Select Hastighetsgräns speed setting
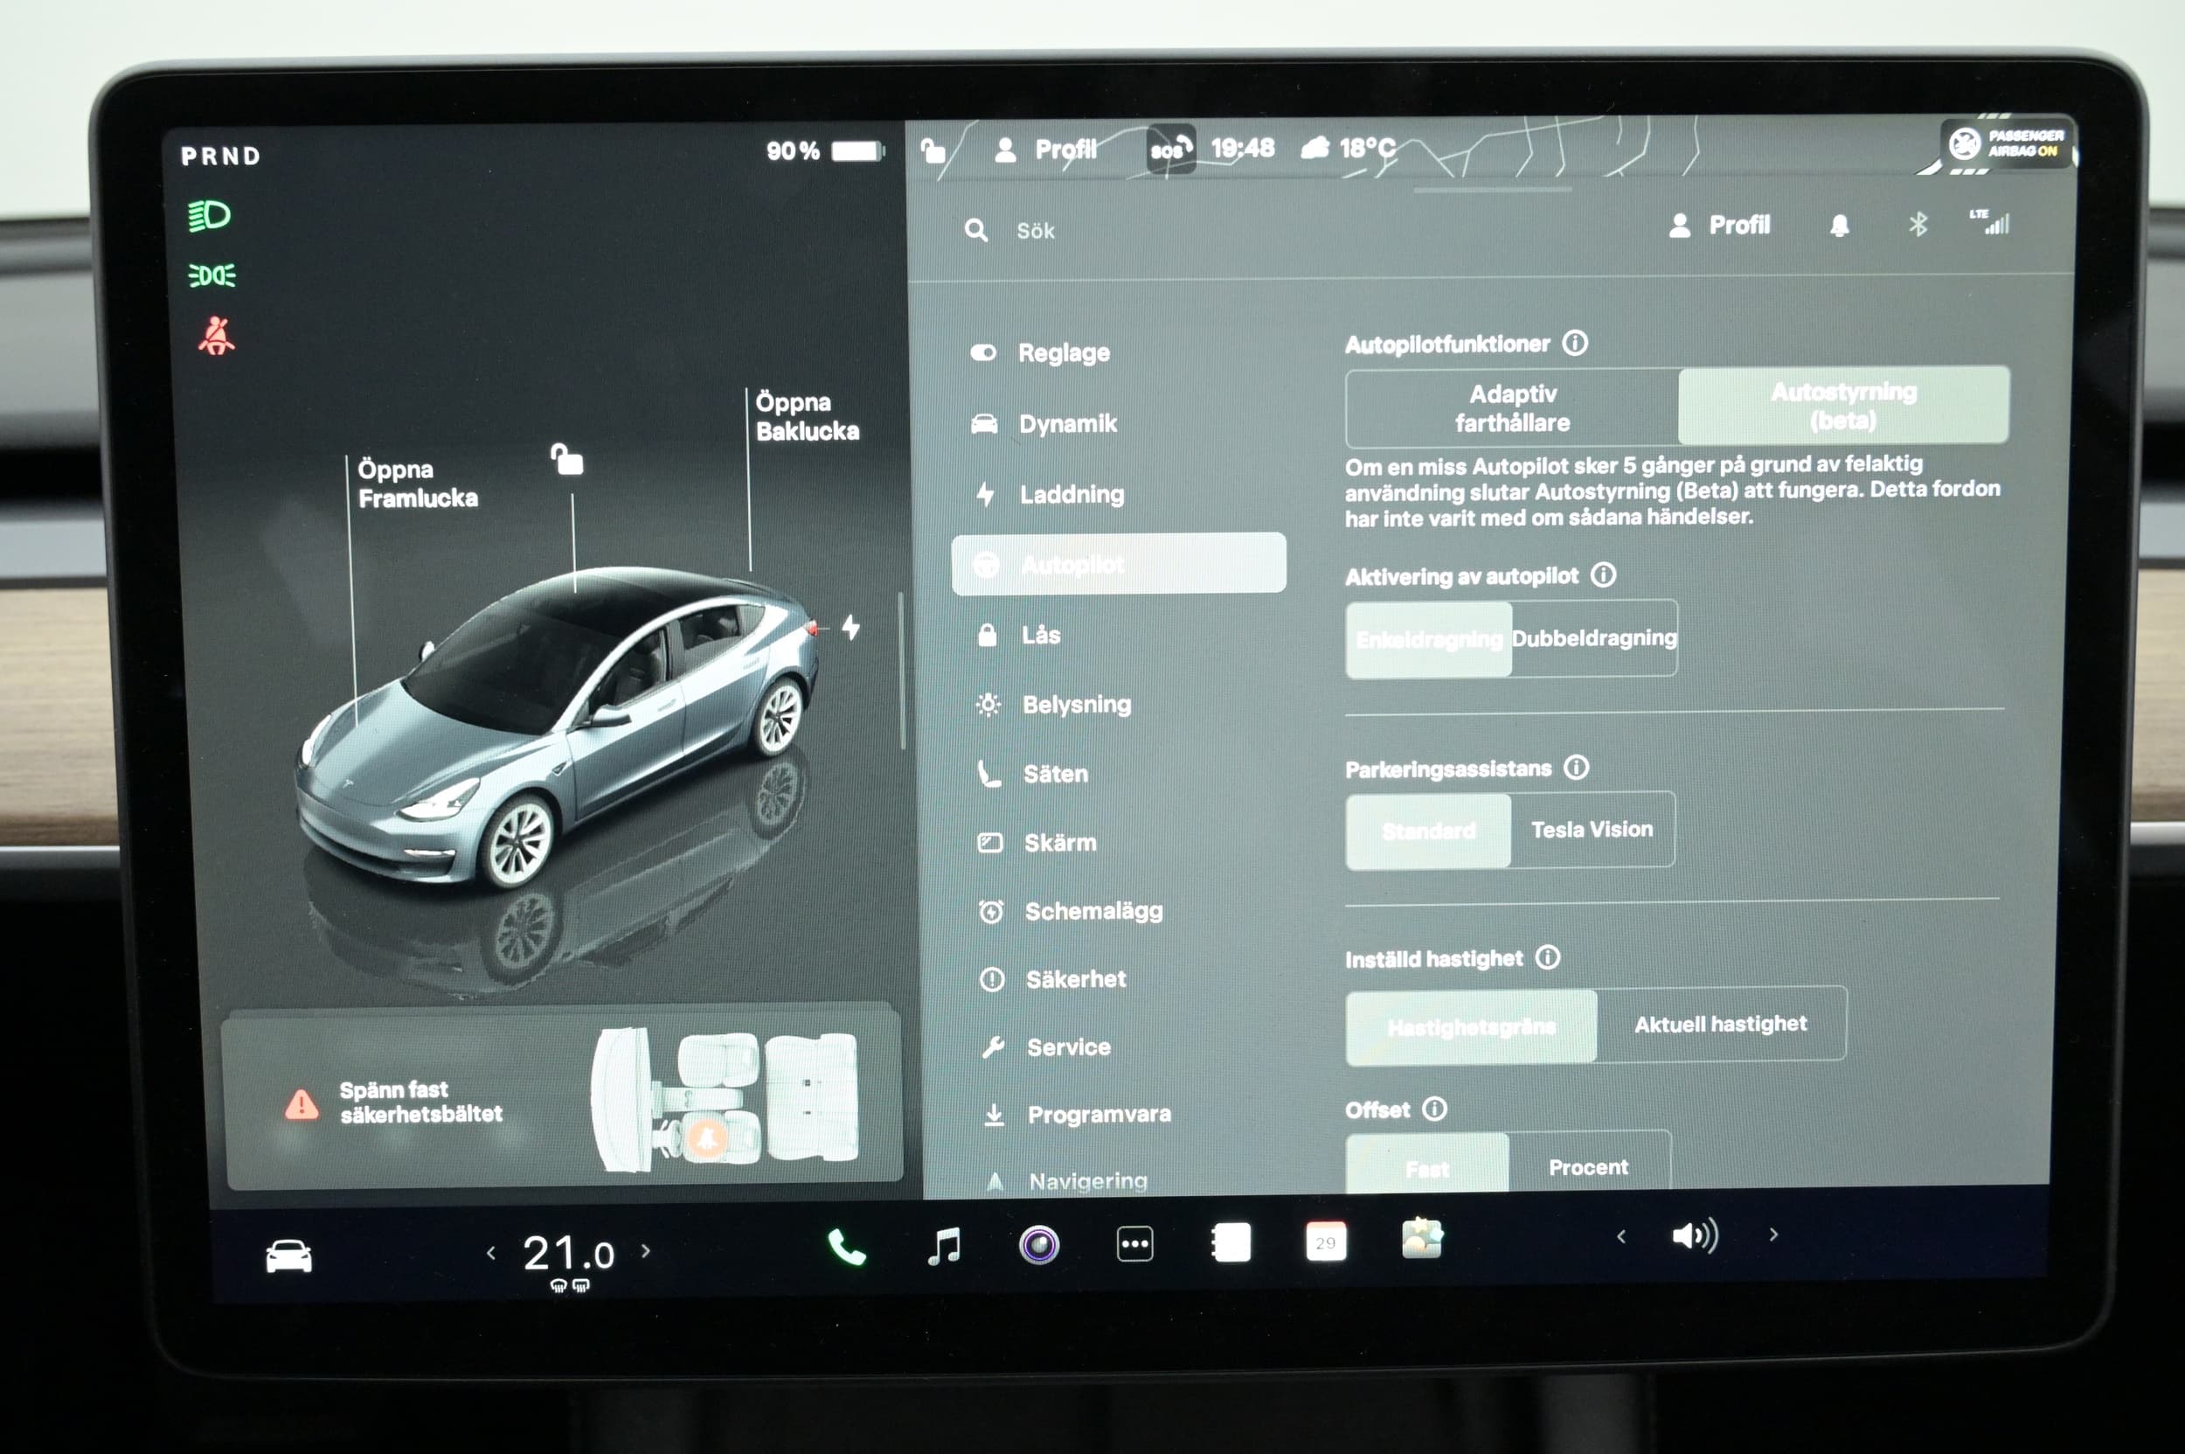Screen dimensions: 2185x1454 click(1471, 1026)
